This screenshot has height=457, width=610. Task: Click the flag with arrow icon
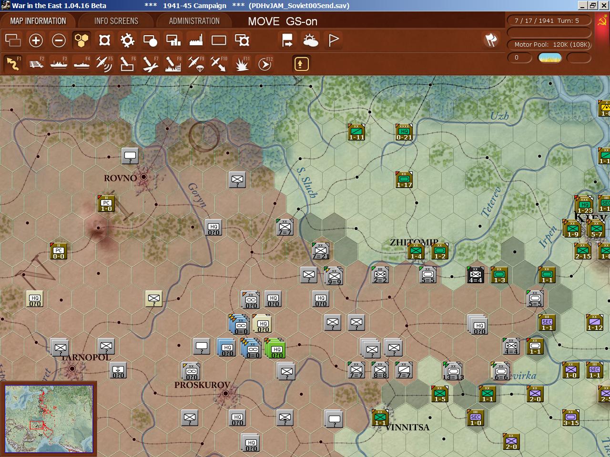click(287, 40)
